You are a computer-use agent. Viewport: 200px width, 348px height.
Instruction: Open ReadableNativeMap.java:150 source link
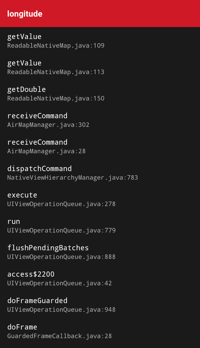point(55,98)
